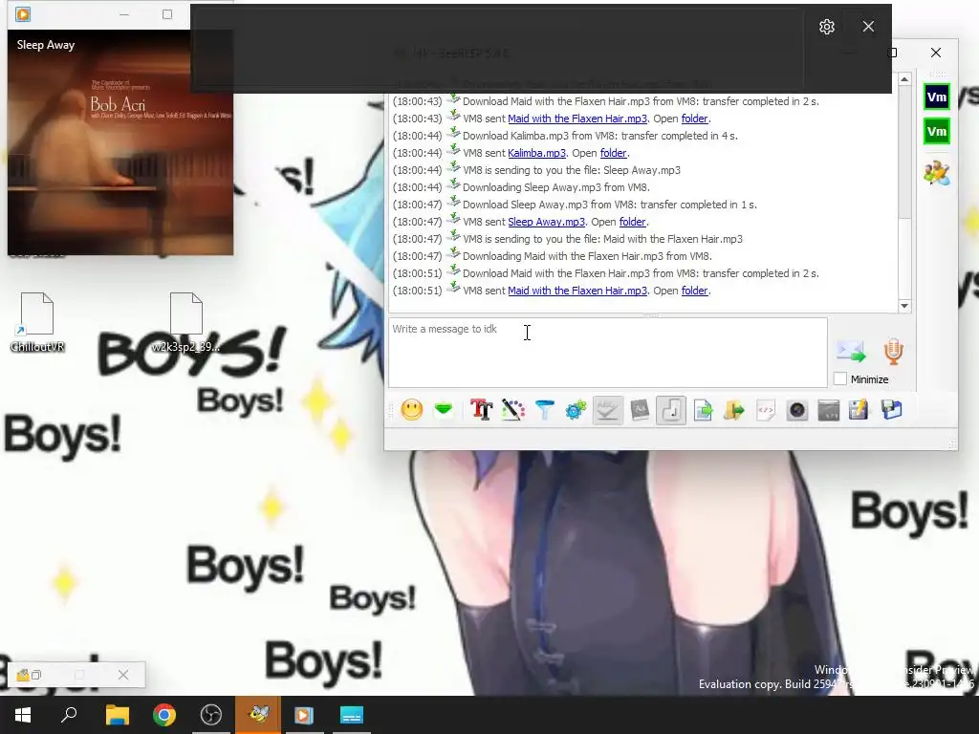Viewport: 979px width, 734px height.
Task: Close the dark overlay panel with X
Action: [868, 26]
